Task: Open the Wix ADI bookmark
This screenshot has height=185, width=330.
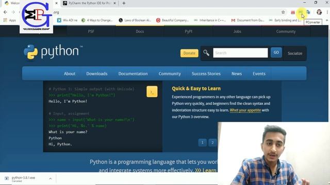Action: point(68,20)
